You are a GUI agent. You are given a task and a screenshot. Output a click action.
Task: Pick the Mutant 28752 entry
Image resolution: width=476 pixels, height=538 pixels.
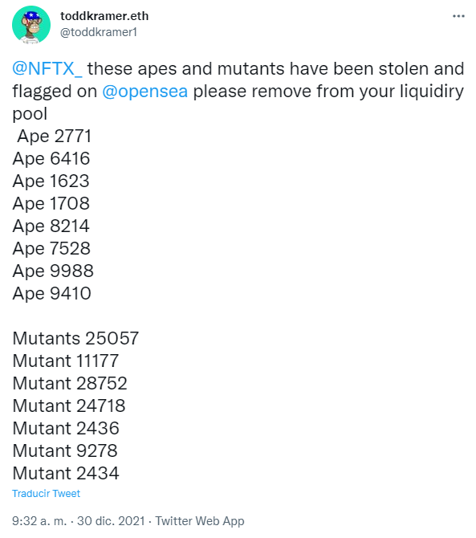(x=70, y=383)
